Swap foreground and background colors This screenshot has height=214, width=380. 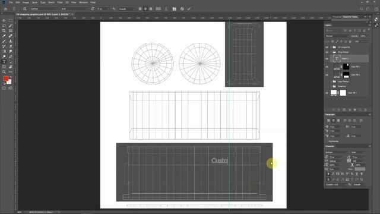tap(10, 77)
